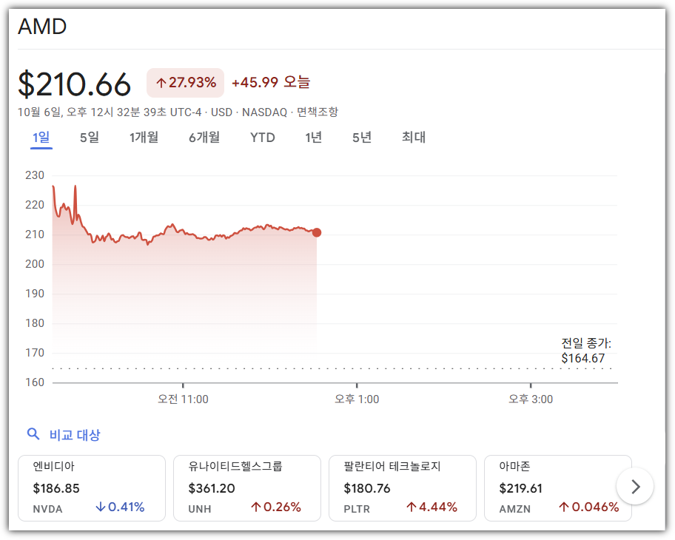Click the up arrow inside the 27.93% badge
This screenshot has height=540, width=675.
pos(162,83)
